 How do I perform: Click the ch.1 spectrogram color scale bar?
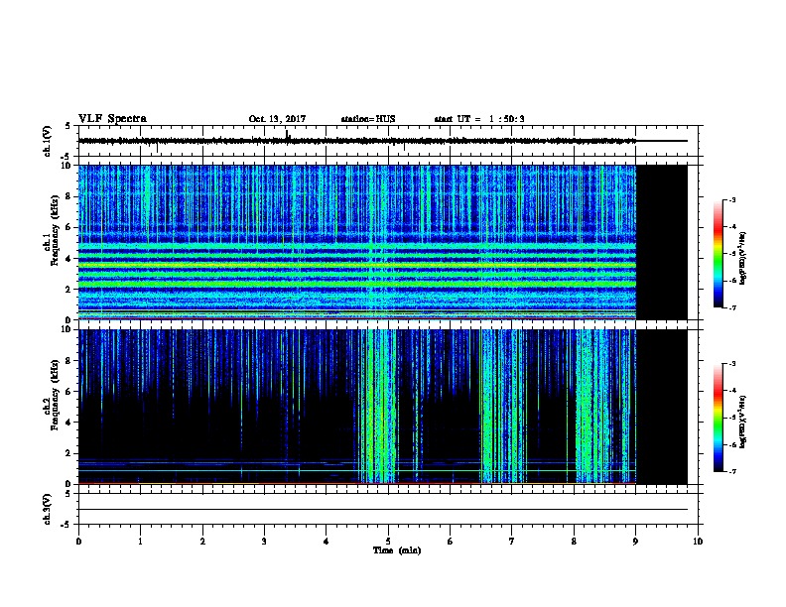[x=719, y=254]
